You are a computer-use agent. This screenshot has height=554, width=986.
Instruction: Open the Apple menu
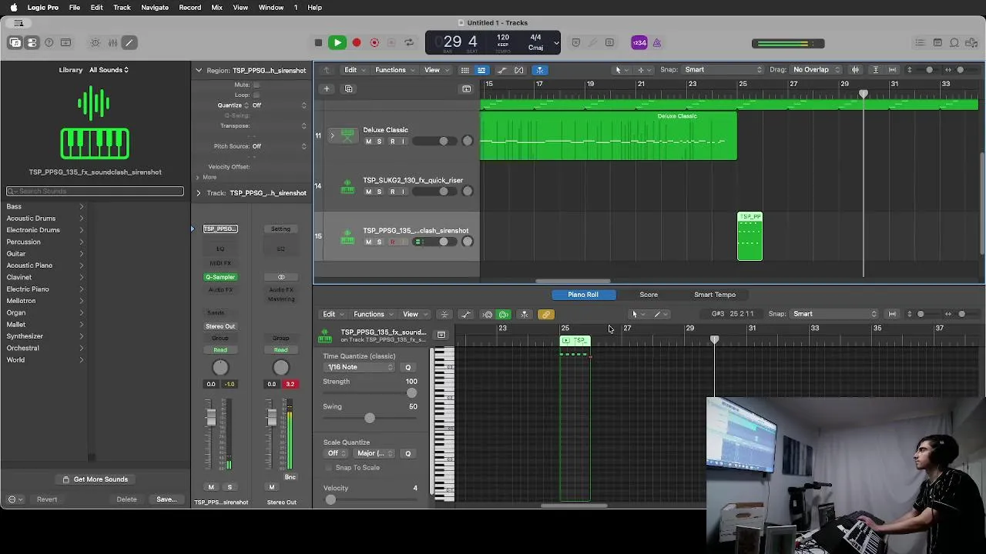[14, 7]
